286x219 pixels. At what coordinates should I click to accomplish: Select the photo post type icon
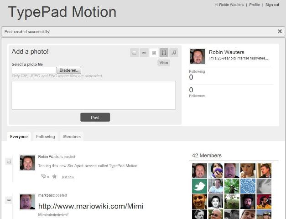point(154,53)
